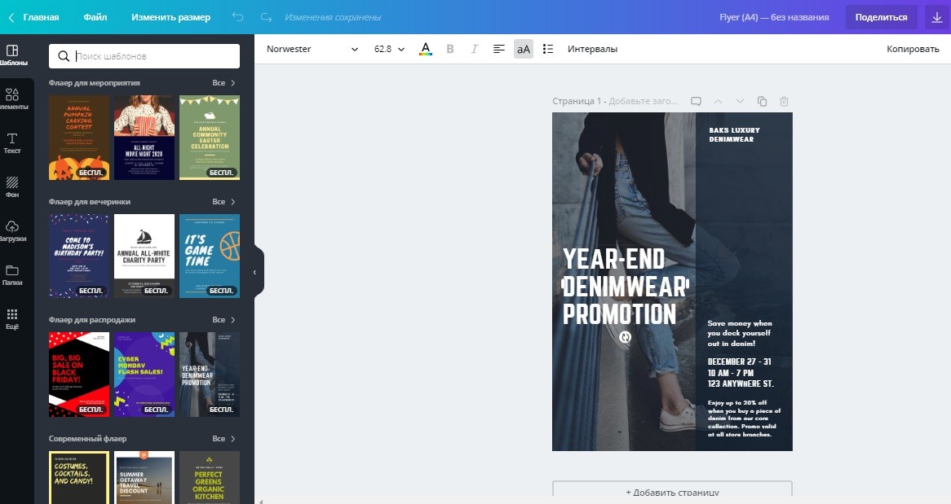Click the 'Save money when you deck' text
The width and height of the screenshot is (951, 504).
pos(739,333)
